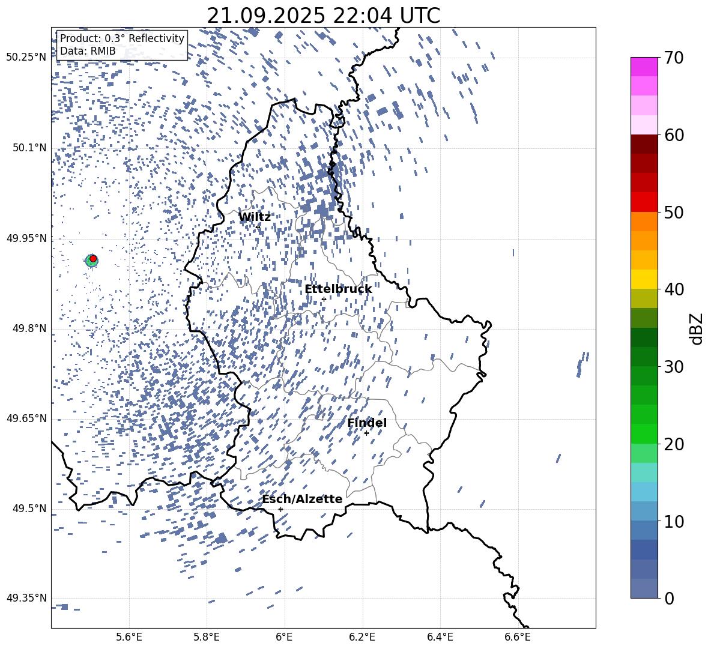Click the Findel city label

point(367,423)
